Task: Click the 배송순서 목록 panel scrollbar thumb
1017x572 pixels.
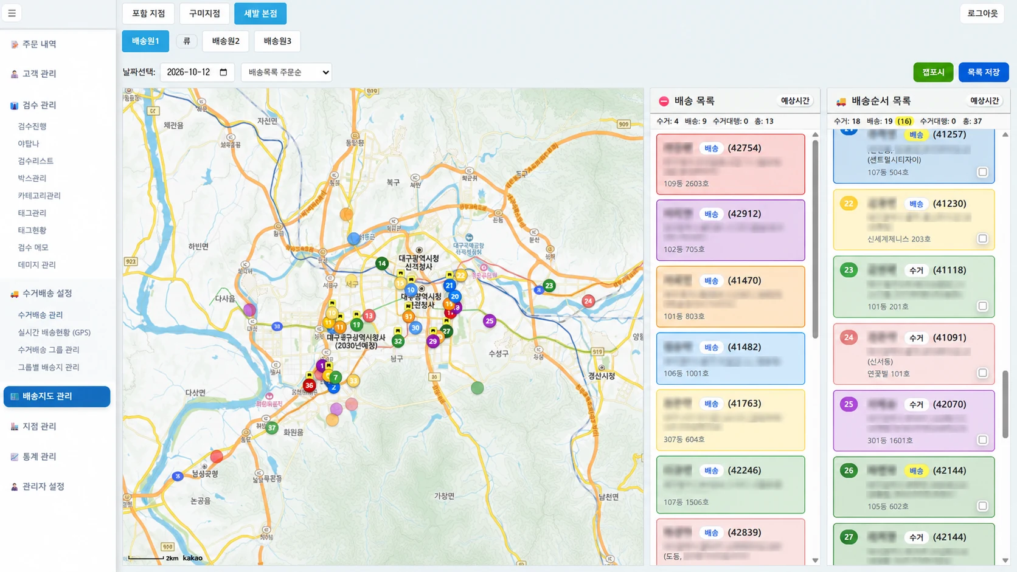Action: pyautogui.click(x=1005, y=404)
